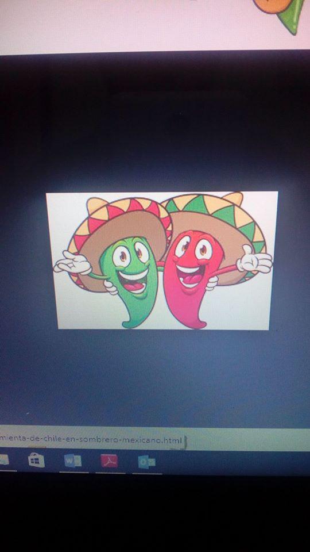The width and height of the screenshot is (310, 552).
Task: Click the sombrero-mexicano.html status bar URL
Action: tap(92, 440)
